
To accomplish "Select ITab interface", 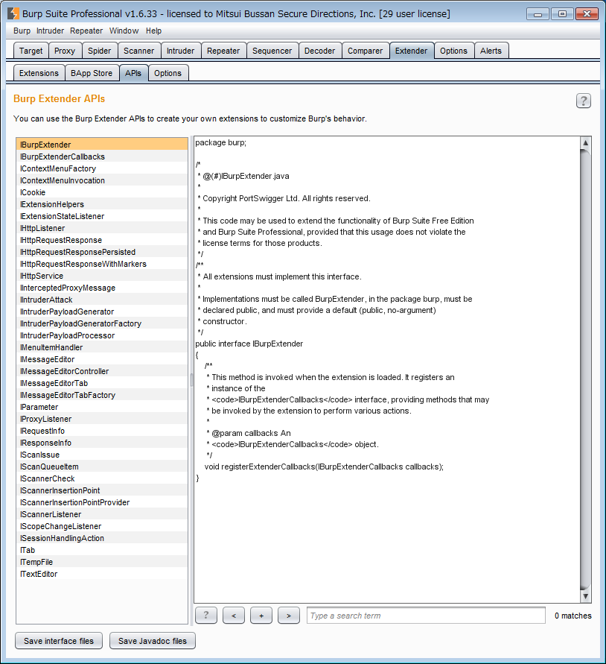I will coord(102,550).
